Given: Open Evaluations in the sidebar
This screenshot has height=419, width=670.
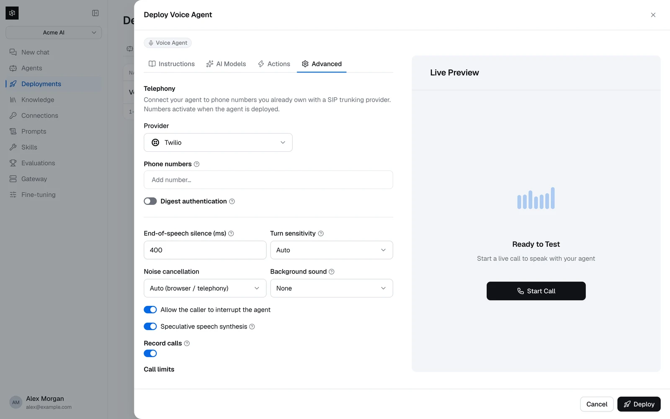Looking at the screenshot, I should (54, 163).
